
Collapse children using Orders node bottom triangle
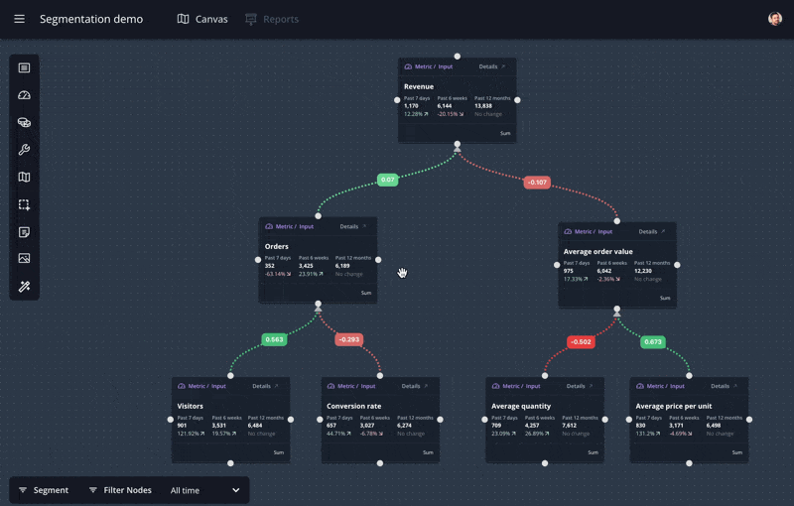click(x=318, y=310)
